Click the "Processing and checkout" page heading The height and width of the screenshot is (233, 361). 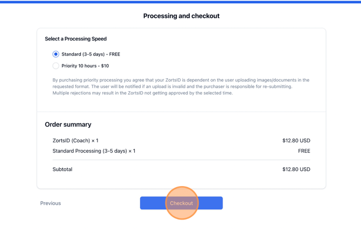pyautogui.click(x=181, y=16)
